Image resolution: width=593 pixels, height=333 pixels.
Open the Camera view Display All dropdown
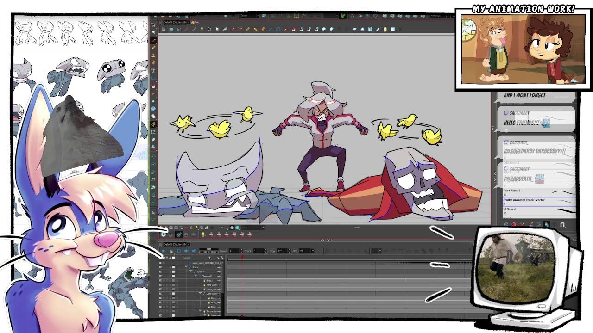coord(189,22)
